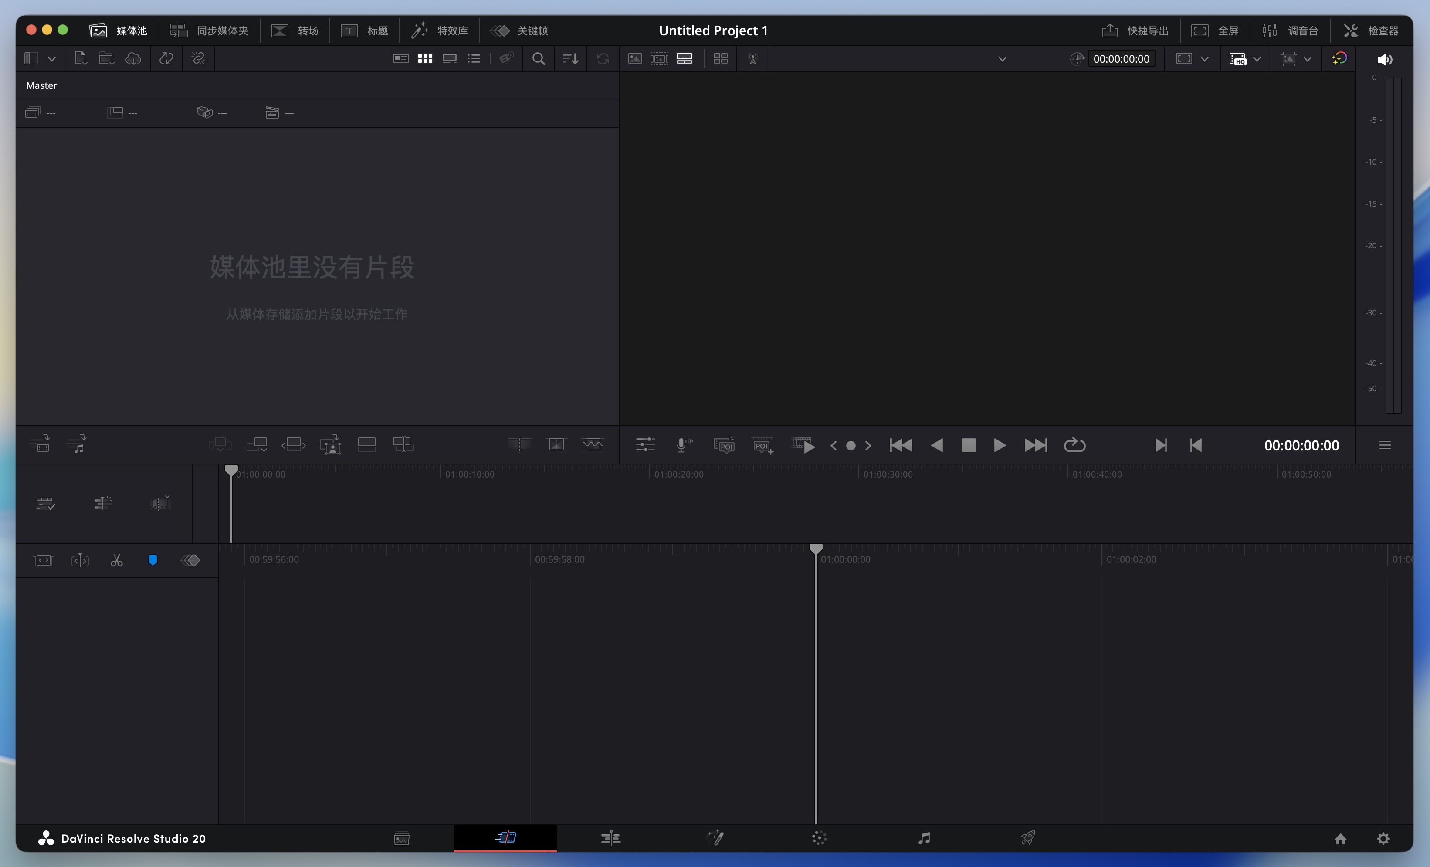Click the 快捷导出 quick export button
The width and height of the screenshot is (1430, 867).
pos(1135,30)
